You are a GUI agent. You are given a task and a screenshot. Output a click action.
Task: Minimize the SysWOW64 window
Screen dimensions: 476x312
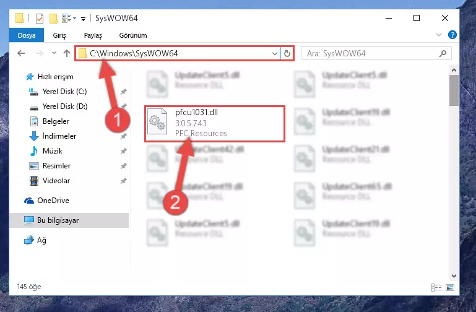point(389,18)
